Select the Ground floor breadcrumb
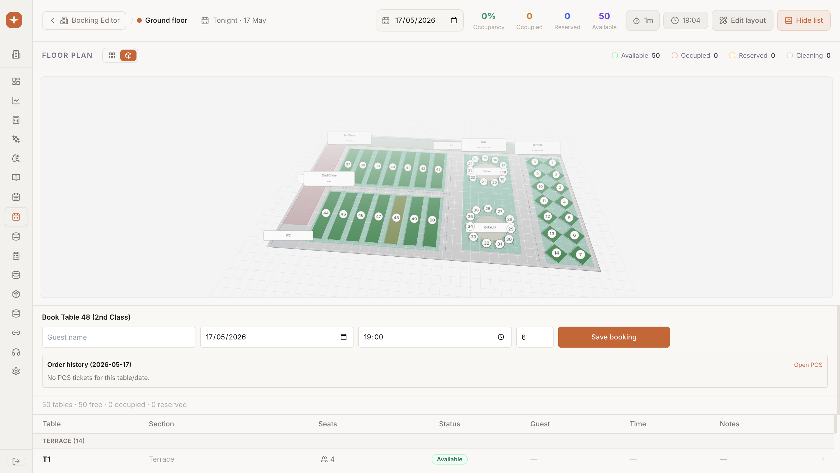The width and height of the screenshot is (840, 473). click(162, 20)
